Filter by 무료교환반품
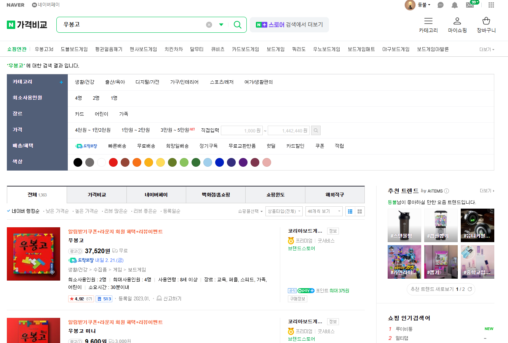The height and width of the screenshot is (343, 508). tap(242, 146)
